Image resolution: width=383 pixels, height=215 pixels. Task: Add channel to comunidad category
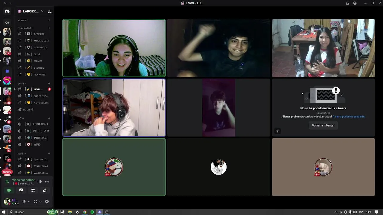click(x=49, y=28)
